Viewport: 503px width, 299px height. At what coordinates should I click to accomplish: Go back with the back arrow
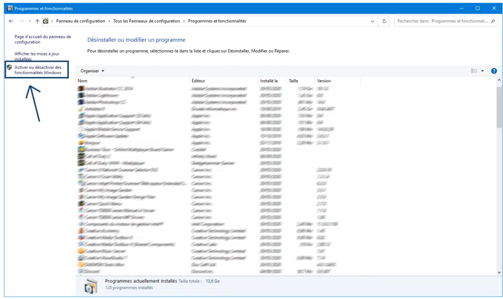[x=11, y=21]
